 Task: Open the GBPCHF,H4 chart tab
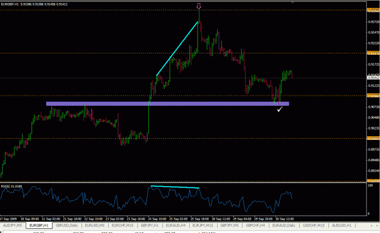tap(255, 226)
